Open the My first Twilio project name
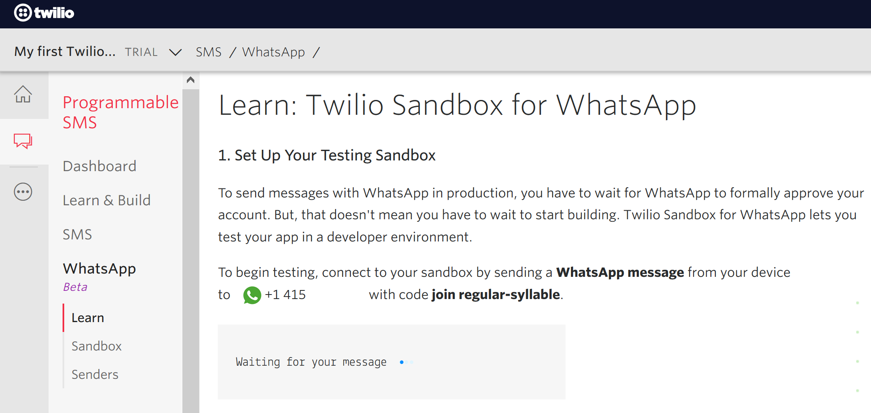The width and height of the screenshot is (871, 413). [65, 52]
